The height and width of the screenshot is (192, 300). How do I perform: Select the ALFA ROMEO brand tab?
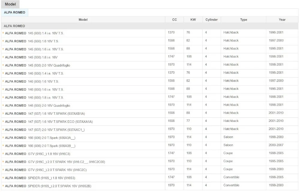(x=14, y=12)
